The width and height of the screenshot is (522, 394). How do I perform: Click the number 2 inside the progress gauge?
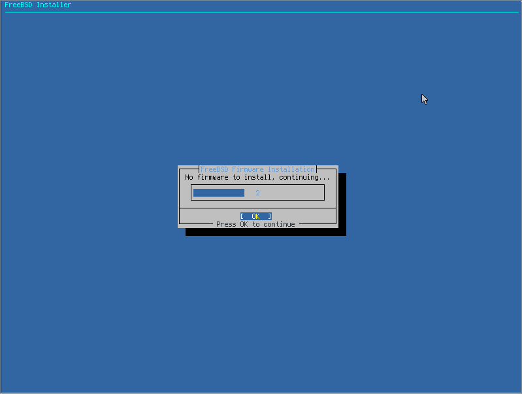(x=257, y=193)
